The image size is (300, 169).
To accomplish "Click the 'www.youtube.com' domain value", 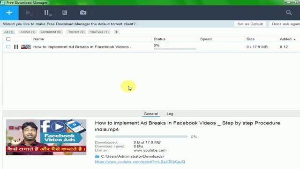I will coord(150,150).
